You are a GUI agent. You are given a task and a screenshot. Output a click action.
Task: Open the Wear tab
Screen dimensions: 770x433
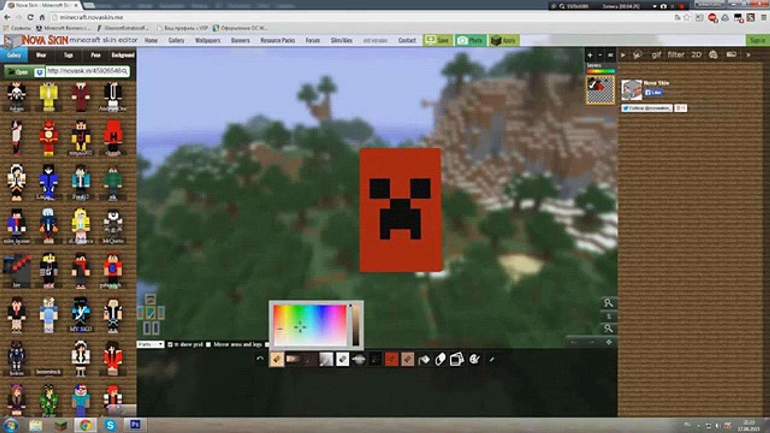pos(41,55)
